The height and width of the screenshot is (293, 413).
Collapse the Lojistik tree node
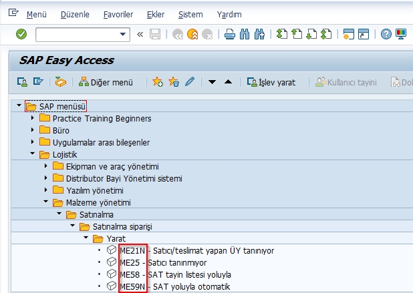point(32,154)
